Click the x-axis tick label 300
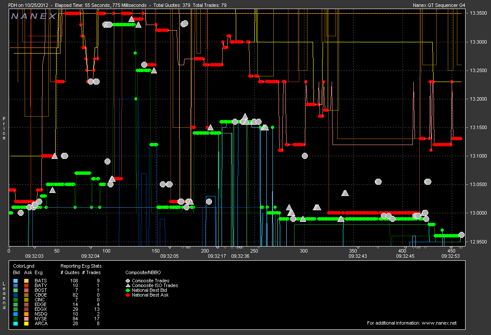 [304, 251]
